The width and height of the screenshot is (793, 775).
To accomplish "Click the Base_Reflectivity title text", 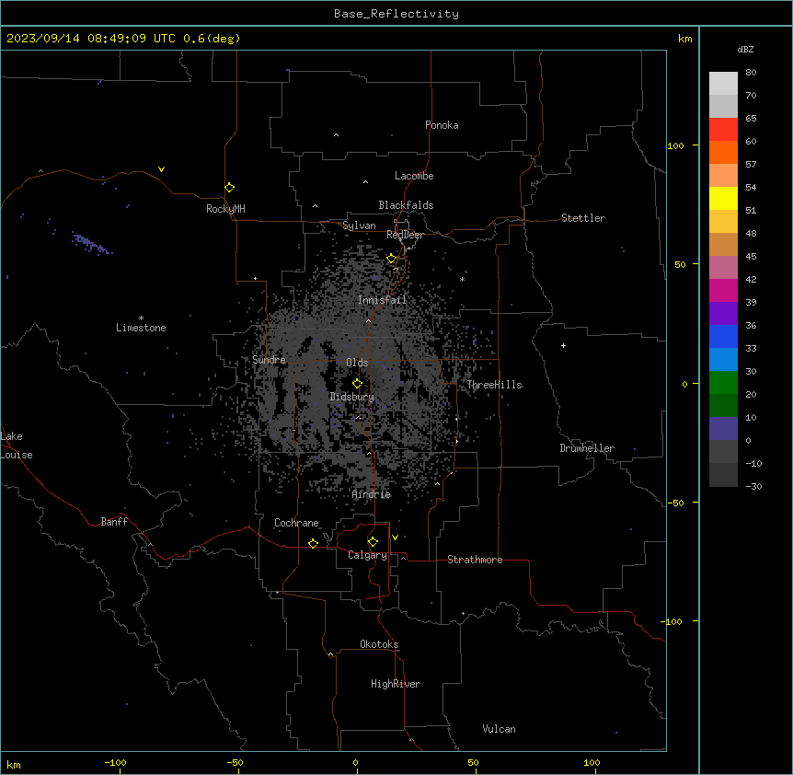I will (x=396, y=14).
